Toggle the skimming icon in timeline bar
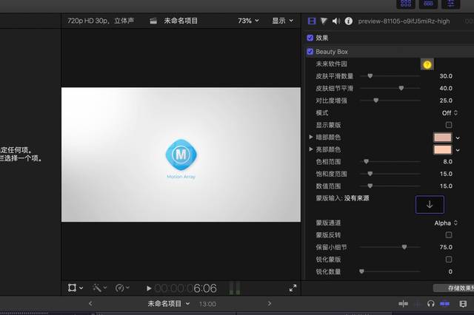Screen dimensions: 474x315 pos(403,303)
